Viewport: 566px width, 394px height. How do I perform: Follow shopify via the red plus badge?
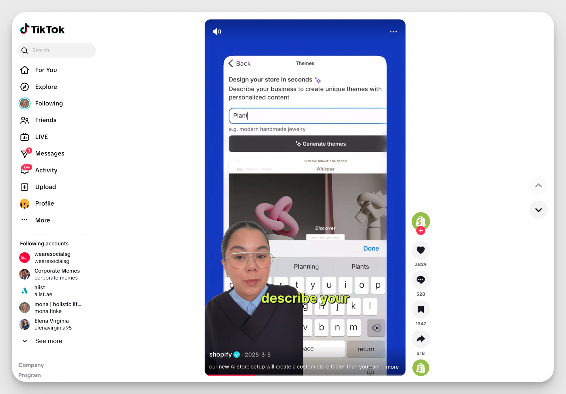pyautogui.click(x=421, y=231)
